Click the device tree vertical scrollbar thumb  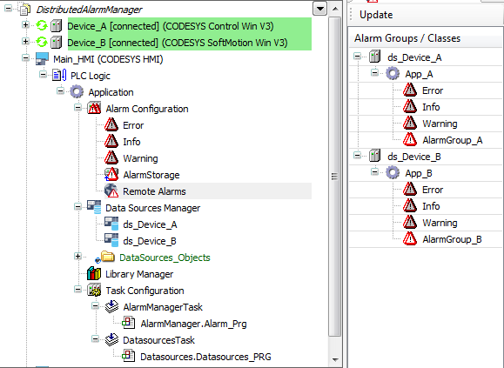pos(334,177)
